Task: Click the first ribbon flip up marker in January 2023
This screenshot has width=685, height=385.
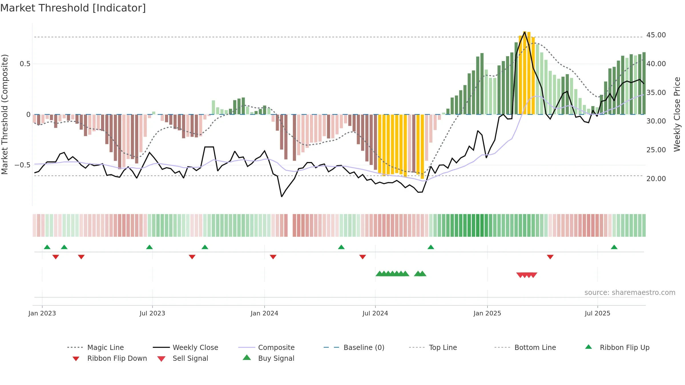Action: tap(47, 247)
